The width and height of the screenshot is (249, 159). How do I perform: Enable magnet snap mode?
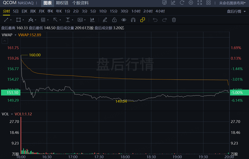coord(133,20)
